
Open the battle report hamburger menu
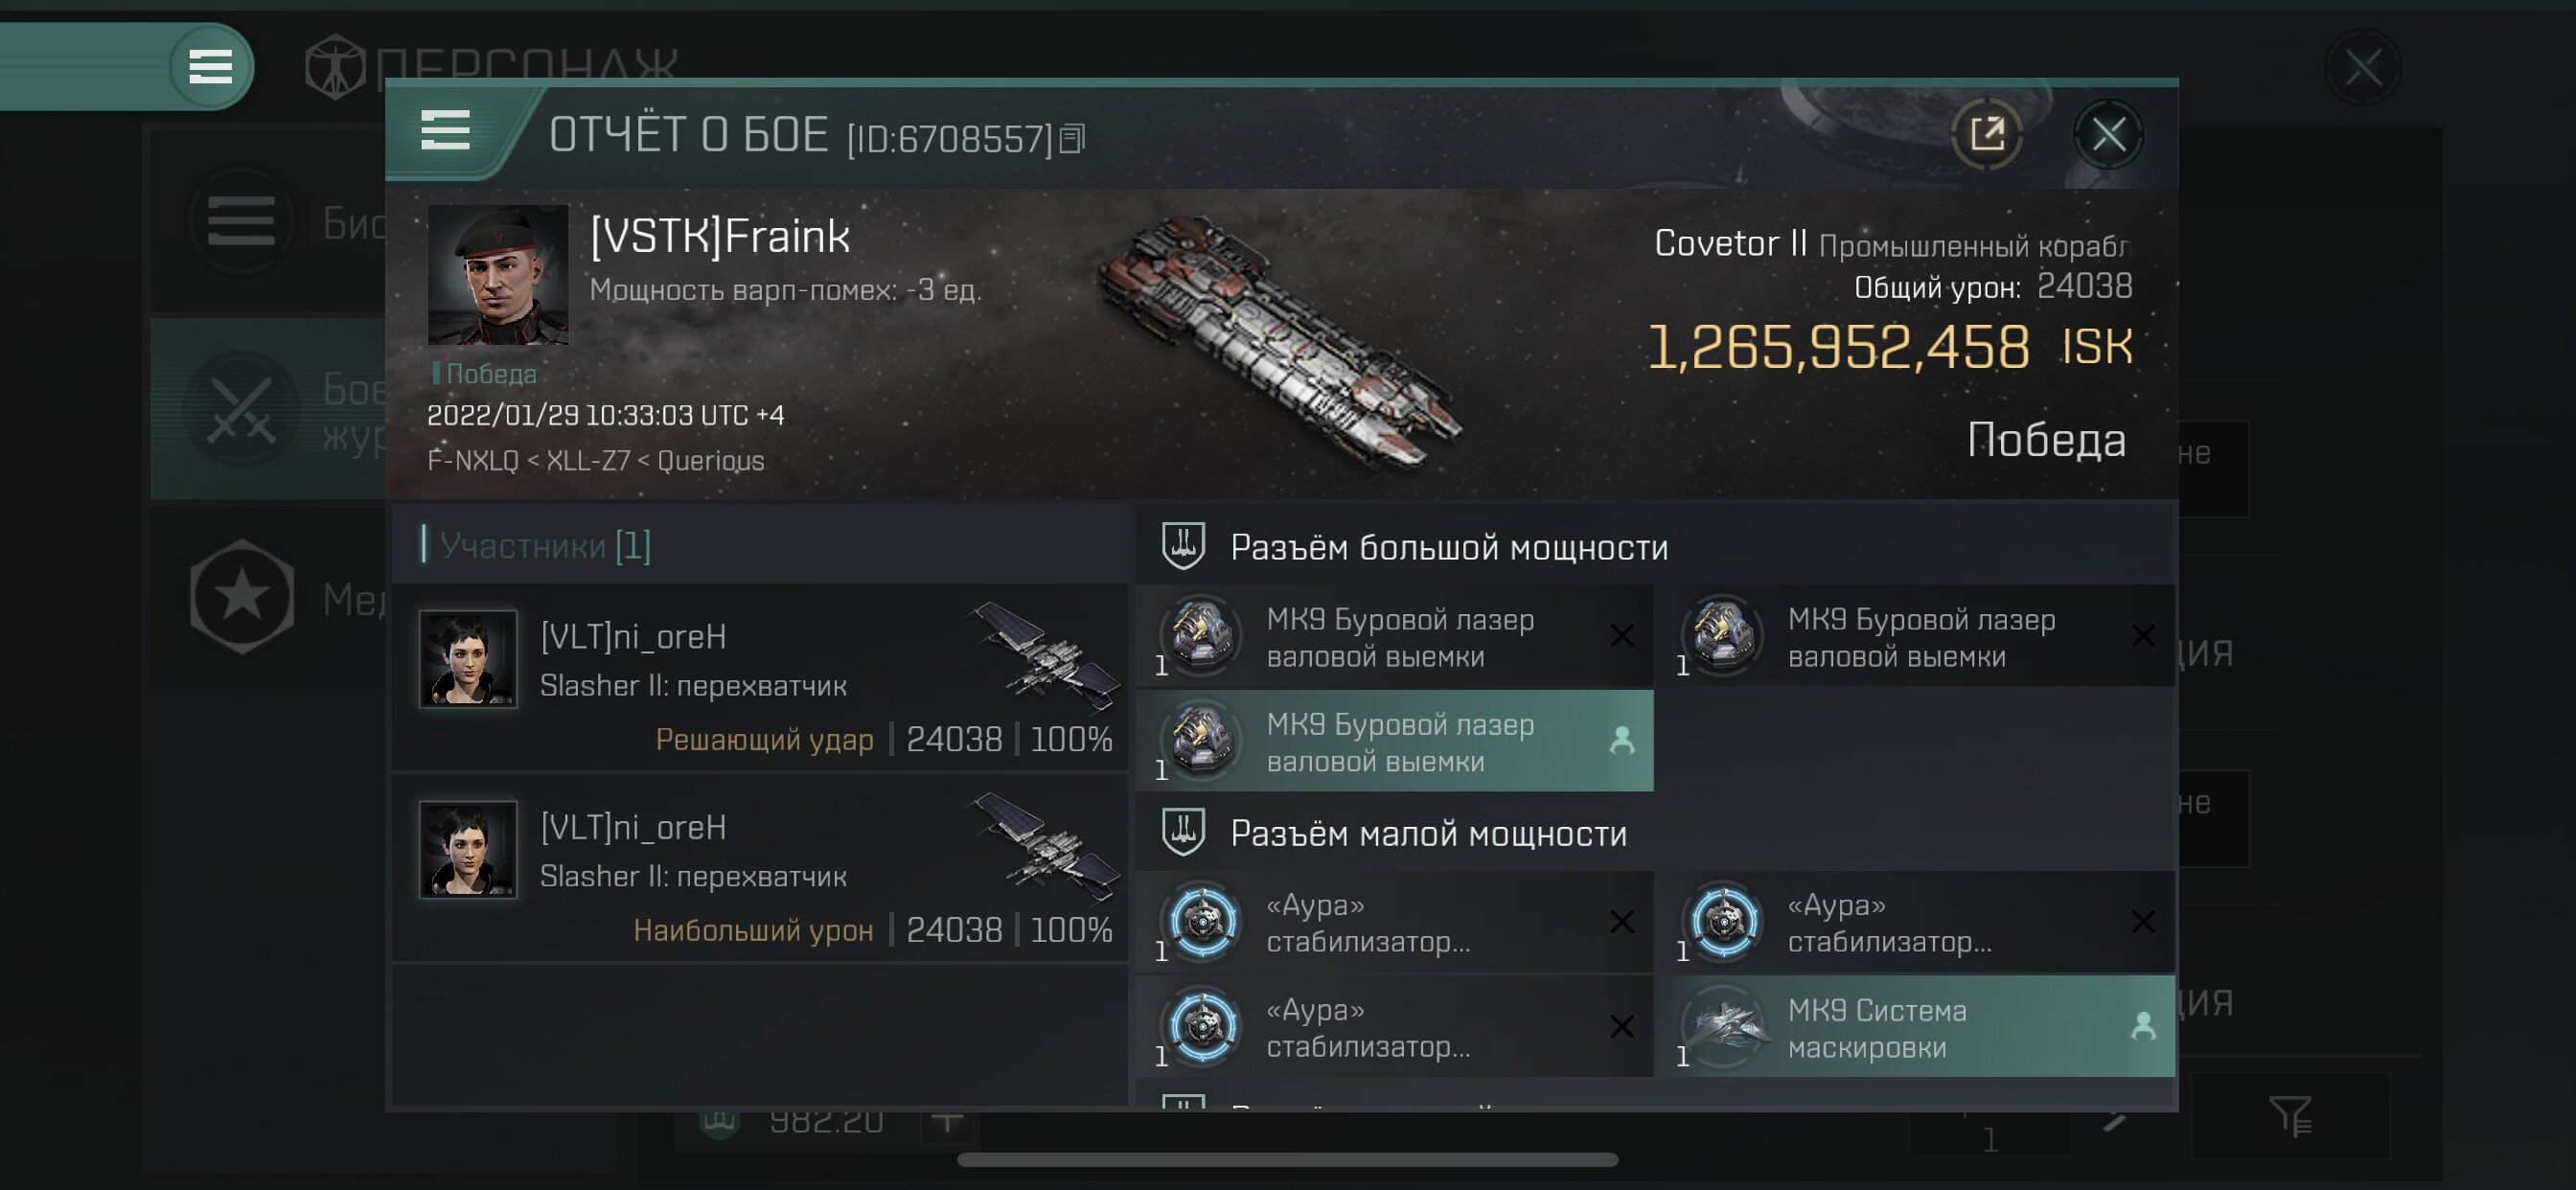coord(445,131)
